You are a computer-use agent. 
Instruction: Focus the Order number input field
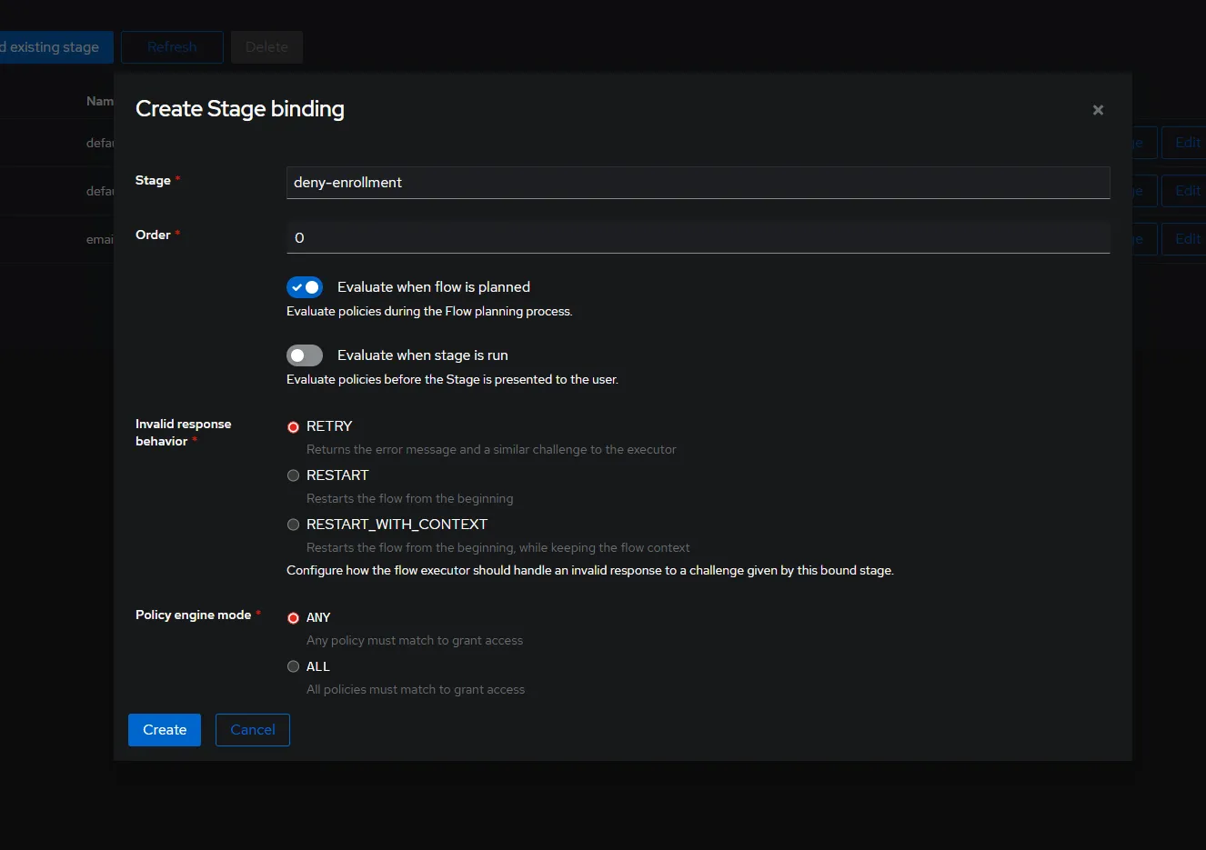698,237
